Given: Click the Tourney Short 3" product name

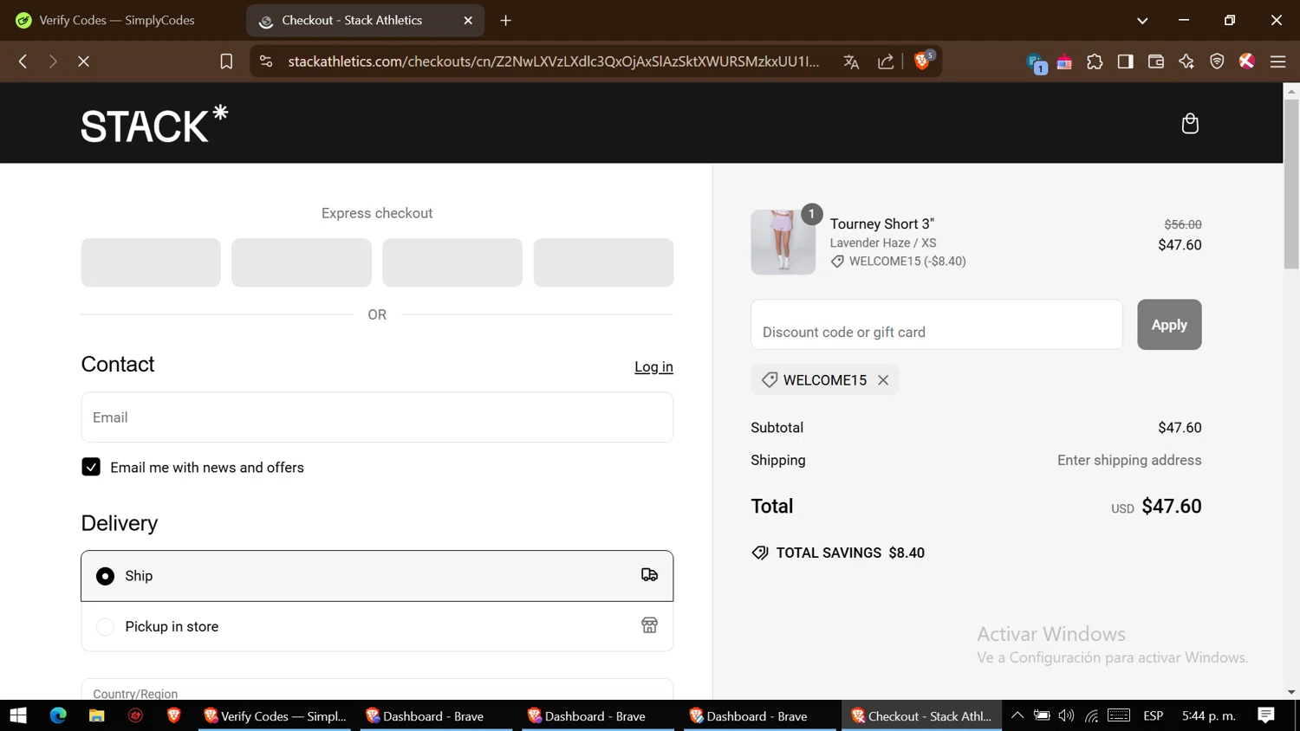Looking at the screenshot, I should (882, 223).
